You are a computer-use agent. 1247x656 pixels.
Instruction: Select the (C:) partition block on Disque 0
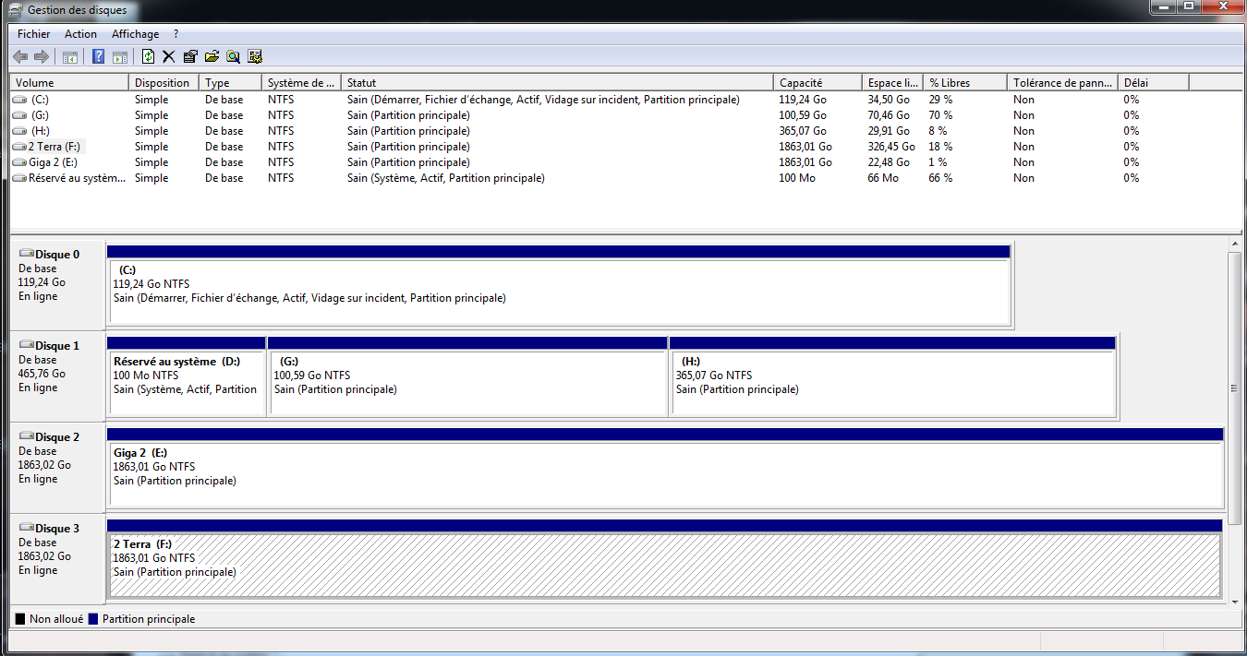tap(559, 285)
